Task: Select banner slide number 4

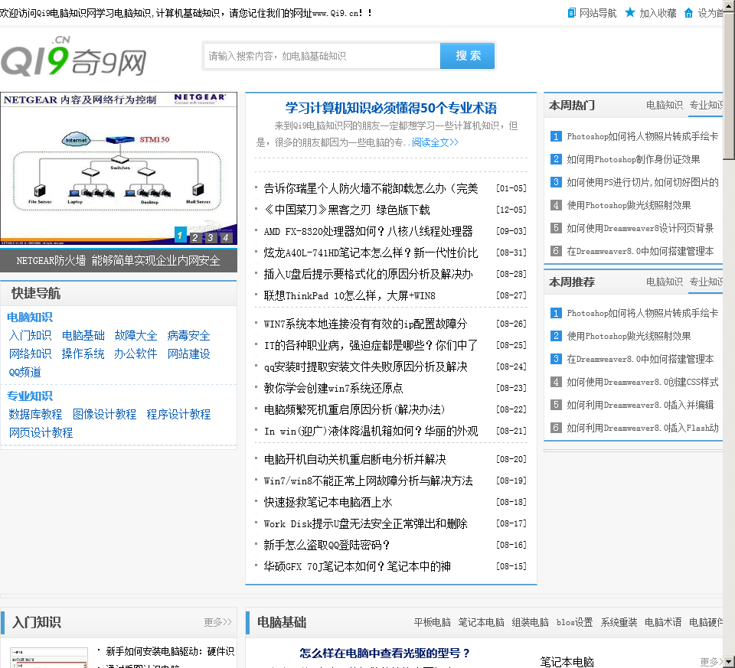Action: [226, 237]
